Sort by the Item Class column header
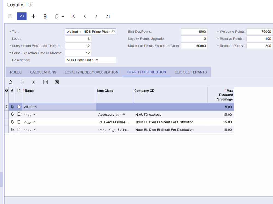273x204 pixels. [x=115, y=95]
